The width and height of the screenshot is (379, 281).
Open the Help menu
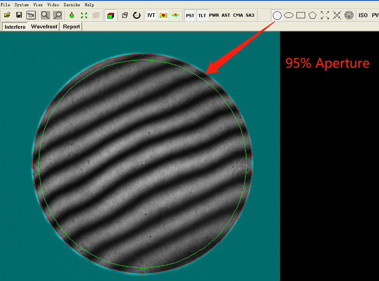pos(89,5)
